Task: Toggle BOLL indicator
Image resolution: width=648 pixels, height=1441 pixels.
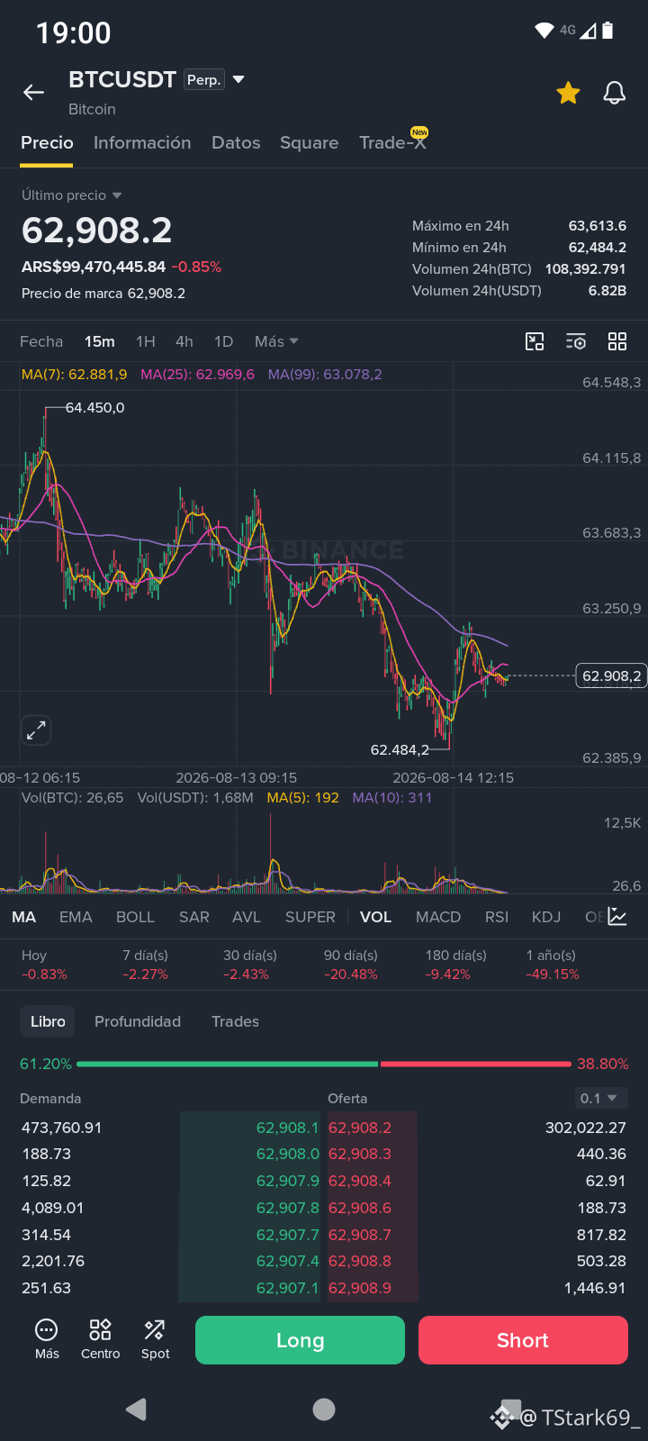Action: pos(135,917)
